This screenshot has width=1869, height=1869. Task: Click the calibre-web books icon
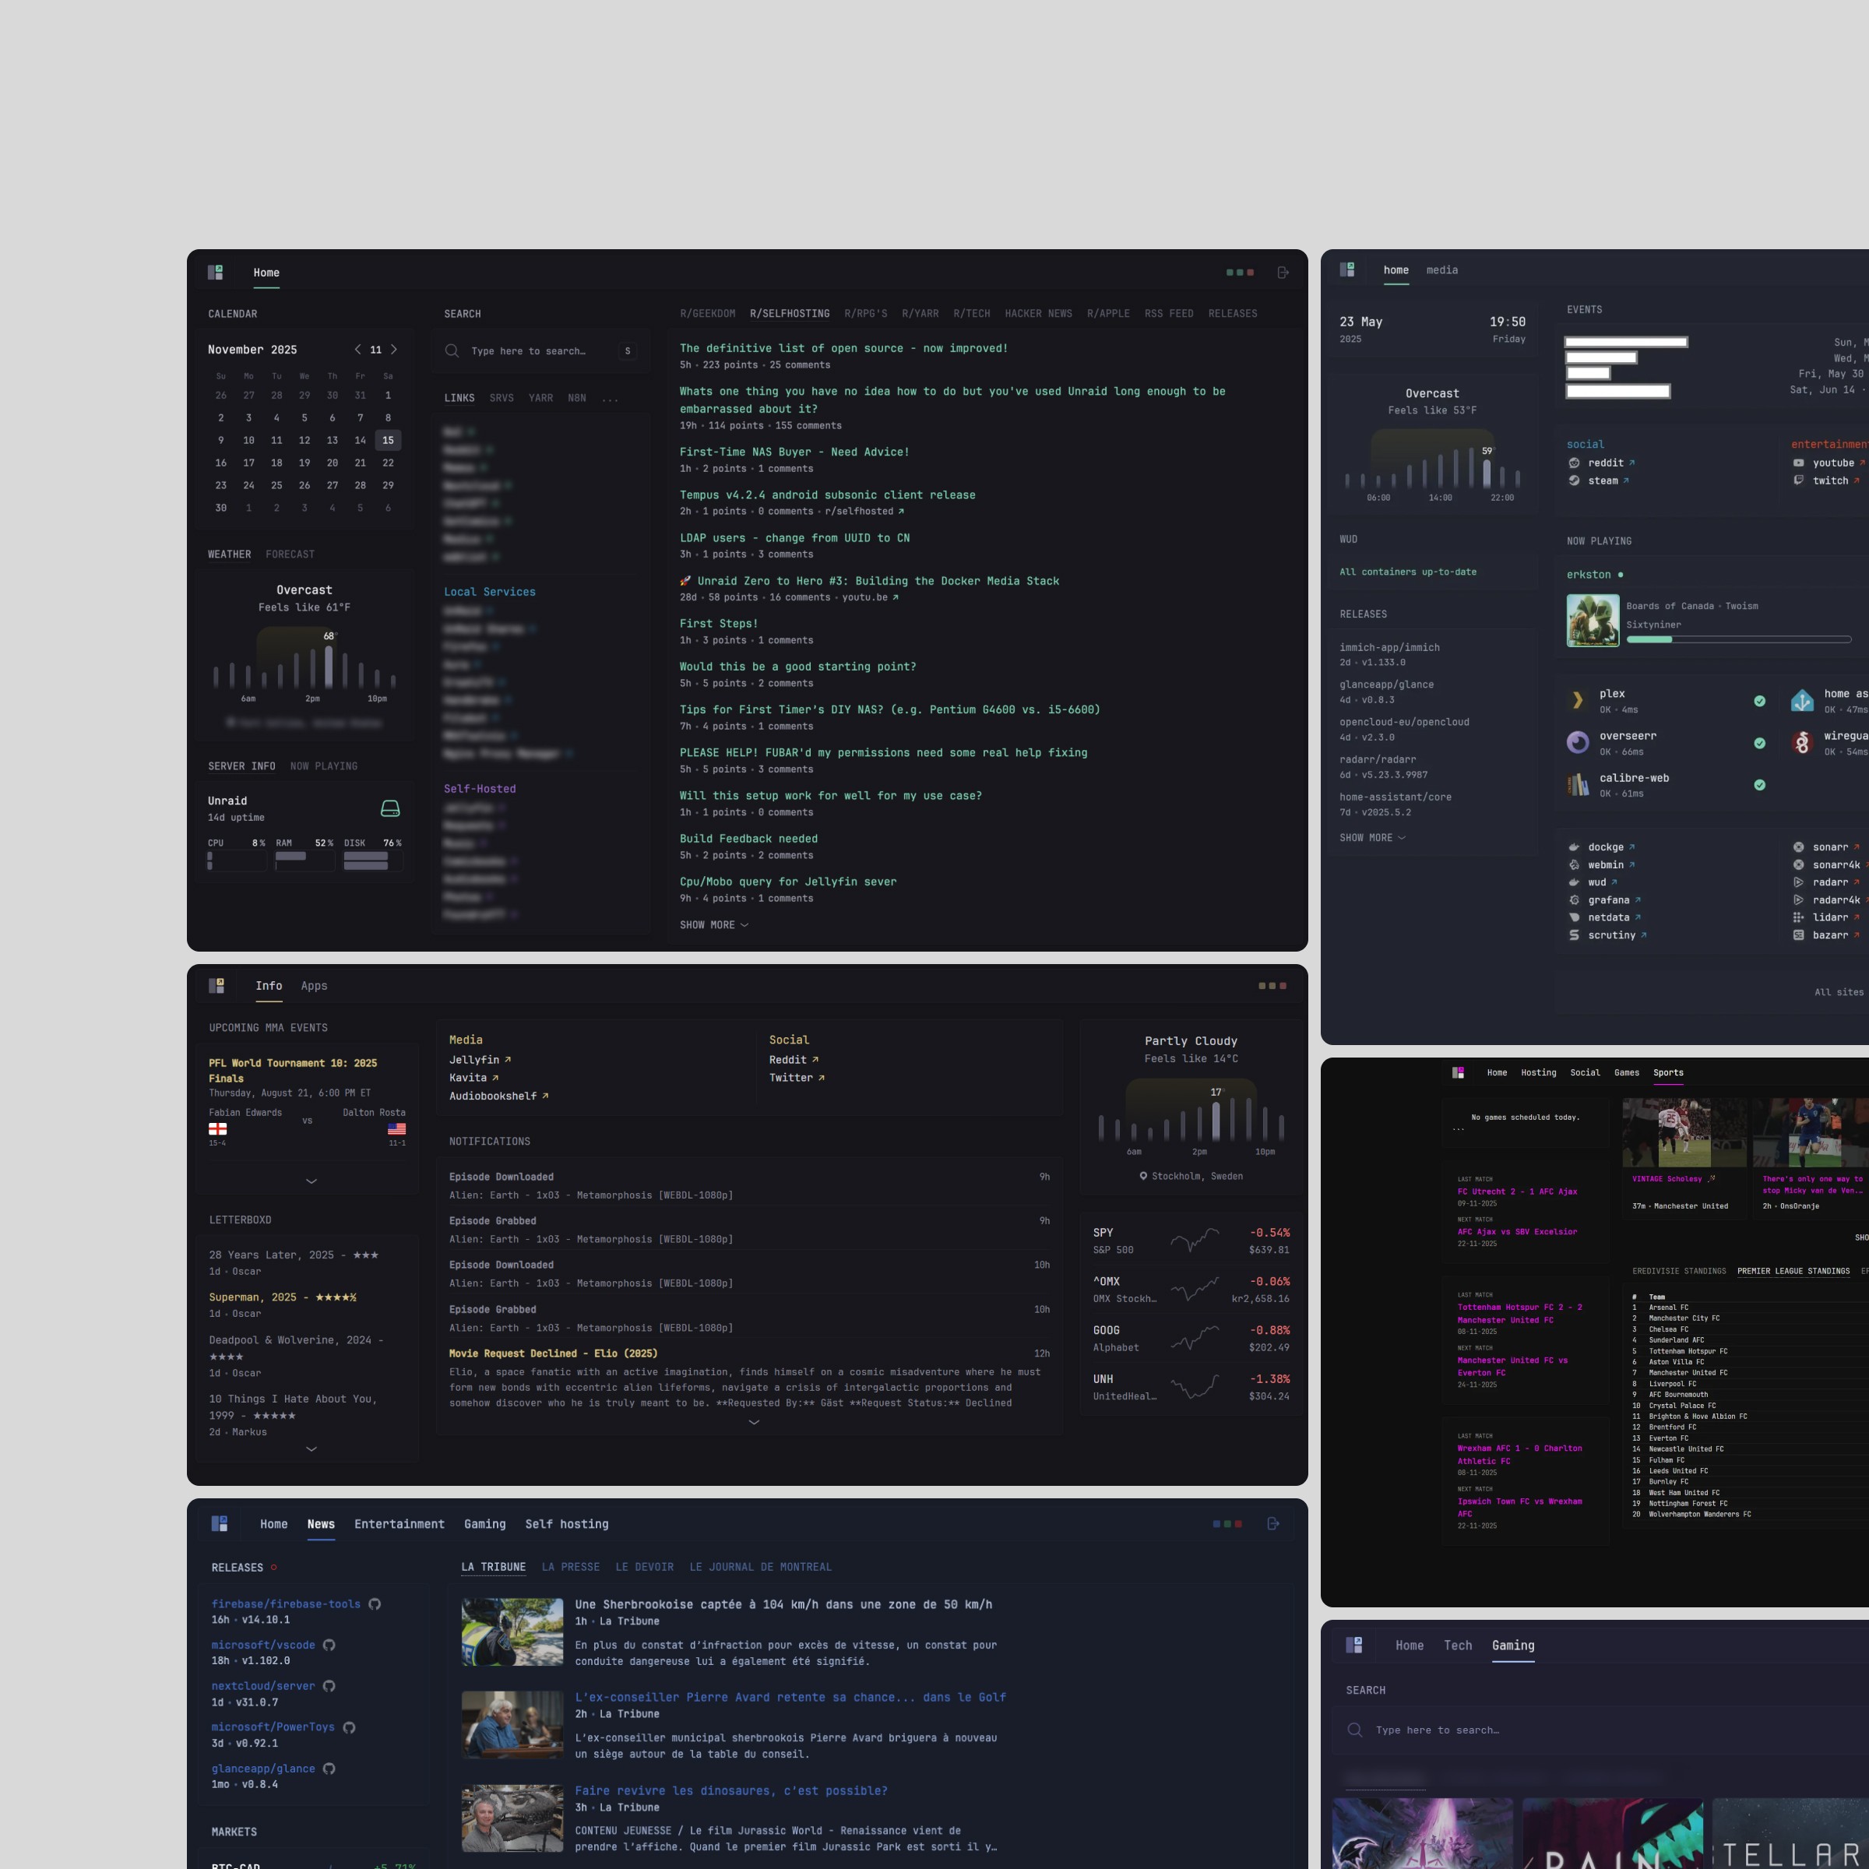coord(1578,784)
